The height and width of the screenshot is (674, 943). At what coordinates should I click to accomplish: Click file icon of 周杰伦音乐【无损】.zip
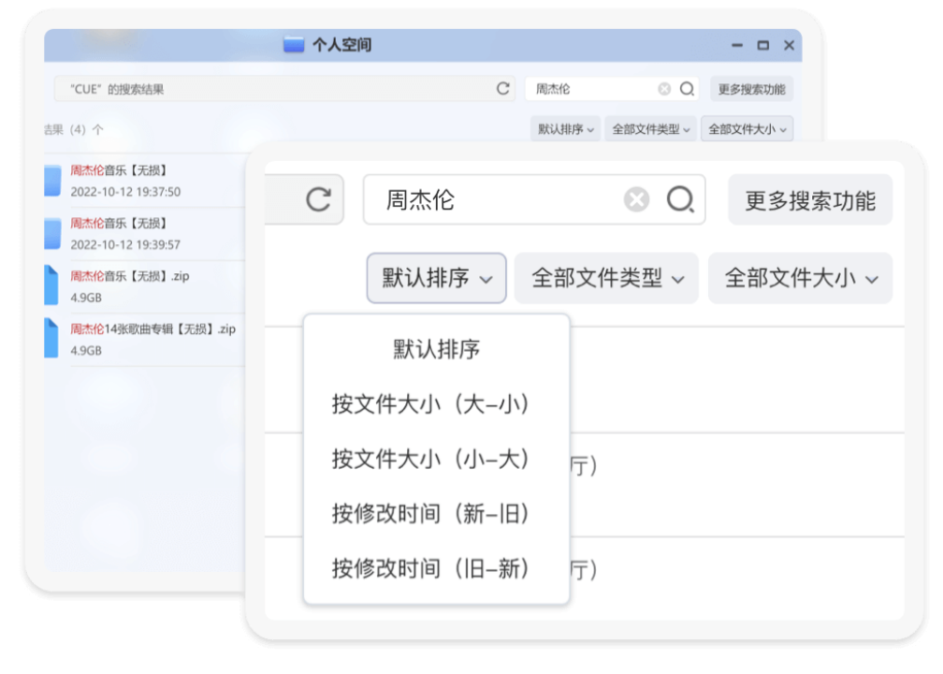pyautogui.click(x=51, y=286)
